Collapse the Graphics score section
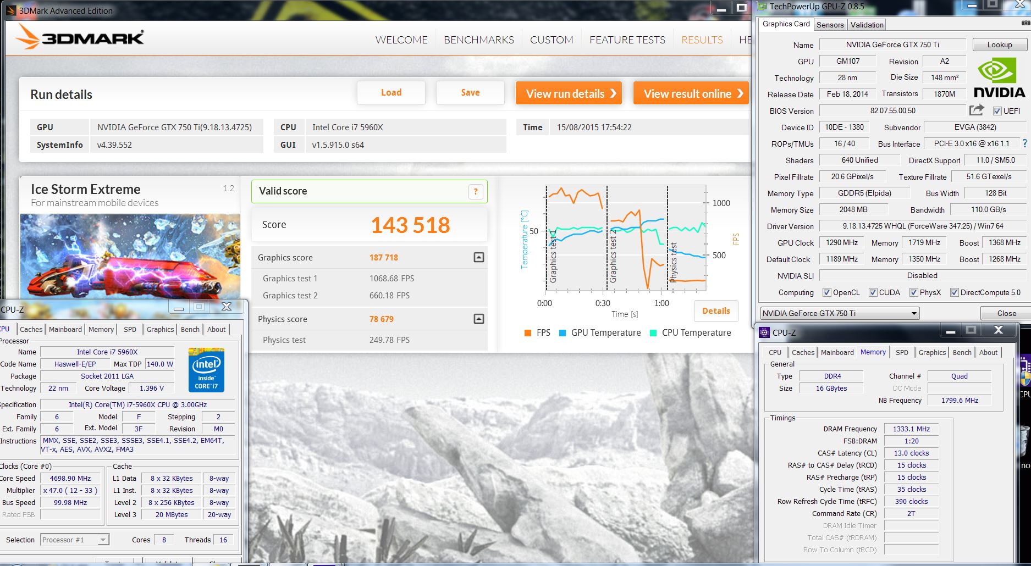The image size is (1031, 566). pos(479,257)
